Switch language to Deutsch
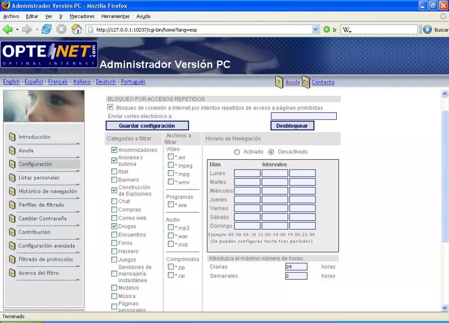Viewport: 449px width, 323px height. tap(106, 82)
